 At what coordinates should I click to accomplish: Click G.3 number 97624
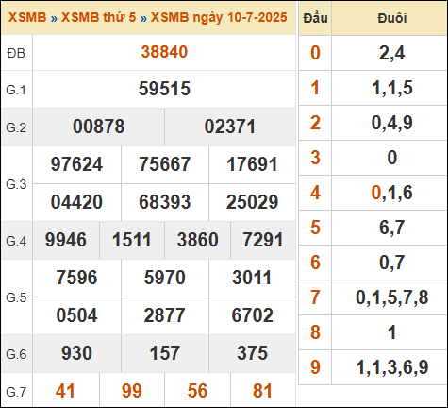point(76,164)
